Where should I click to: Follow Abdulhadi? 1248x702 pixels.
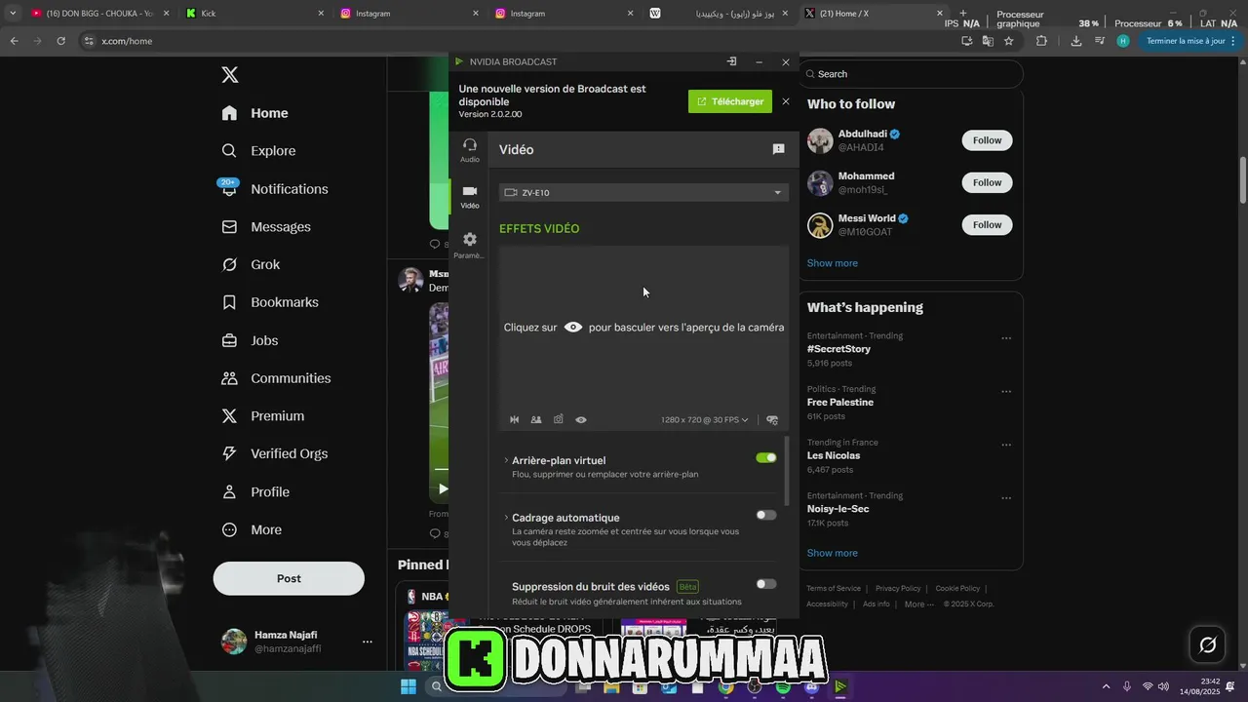pyautogui.click(x=987, y=140)
